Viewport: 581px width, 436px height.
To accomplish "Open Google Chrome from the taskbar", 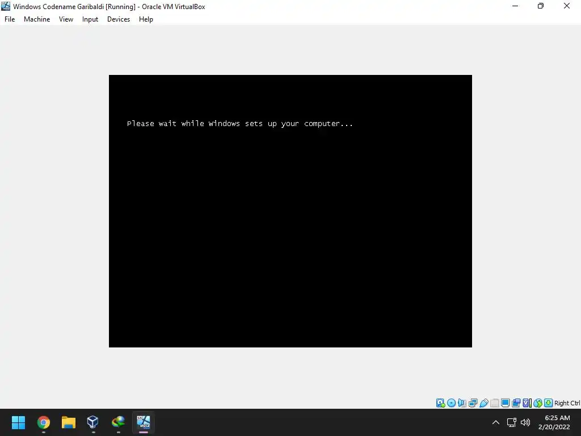I will click(43, 422).
